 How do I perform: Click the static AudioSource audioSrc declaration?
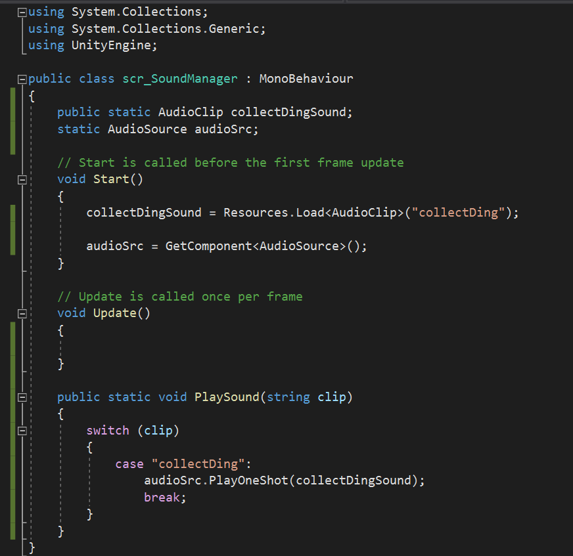click(158, 129)
